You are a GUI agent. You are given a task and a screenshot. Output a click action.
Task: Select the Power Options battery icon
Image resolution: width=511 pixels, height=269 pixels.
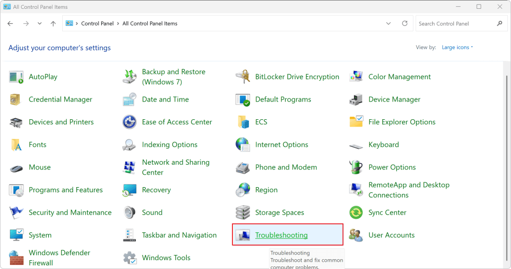point(356,167)
